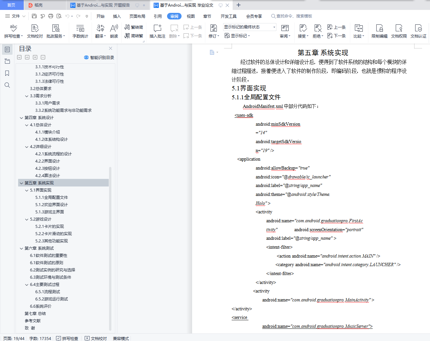Open the 字数统计 word count tool
This screenshot has width=430, height=341.
(x=80, y=31)
